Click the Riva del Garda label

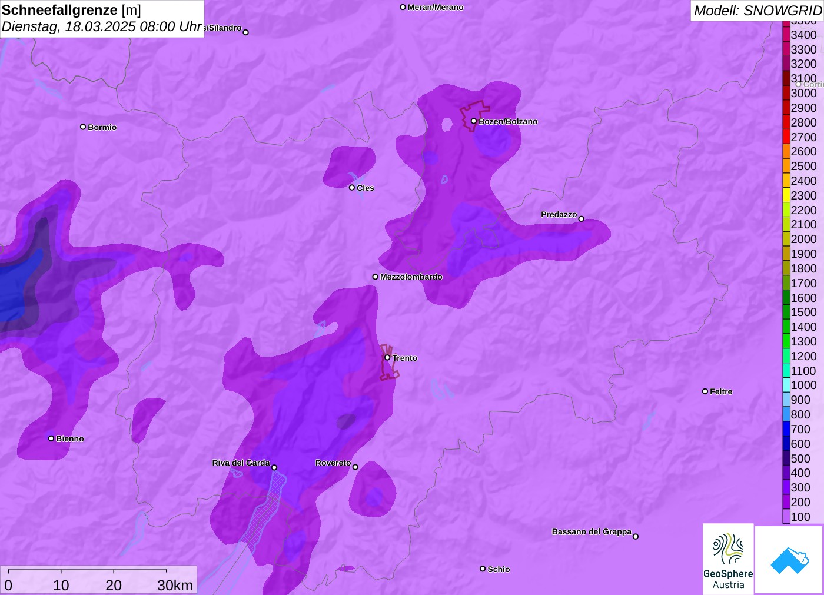pos(241,463)
